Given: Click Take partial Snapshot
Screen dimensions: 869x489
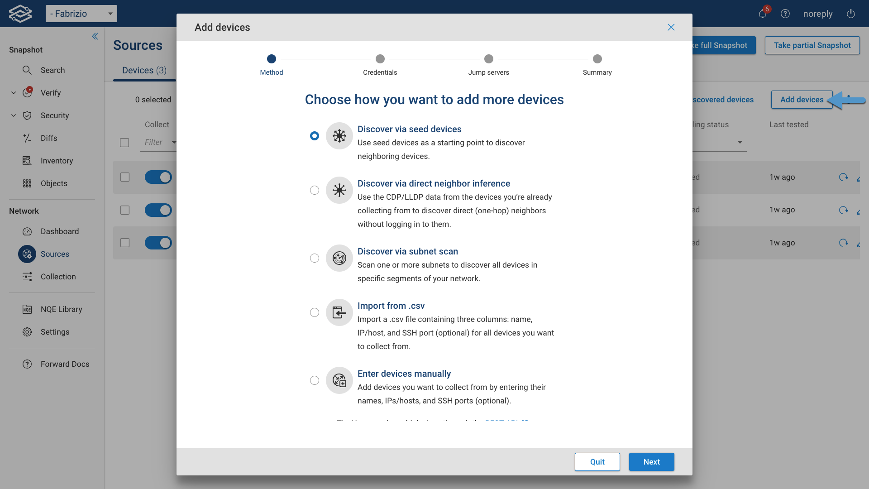Looking at the screenshot, I should tap(812, 45).
